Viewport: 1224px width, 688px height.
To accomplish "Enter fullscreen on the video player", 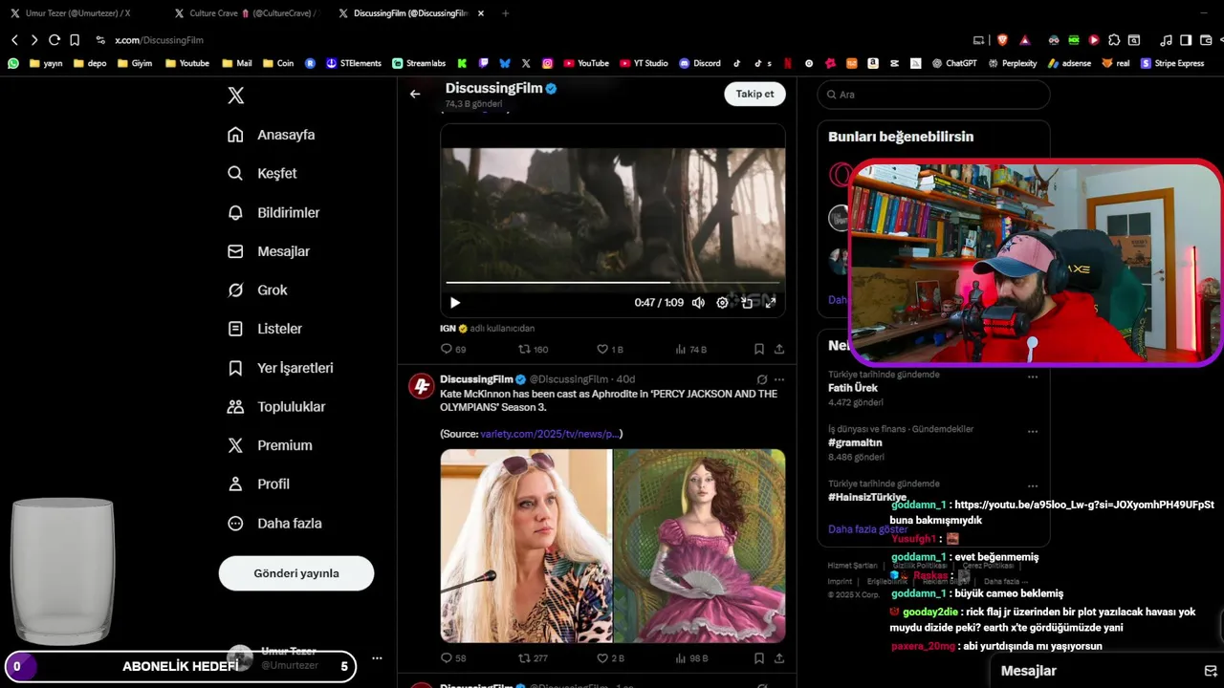I will click(x=771, y=303).
